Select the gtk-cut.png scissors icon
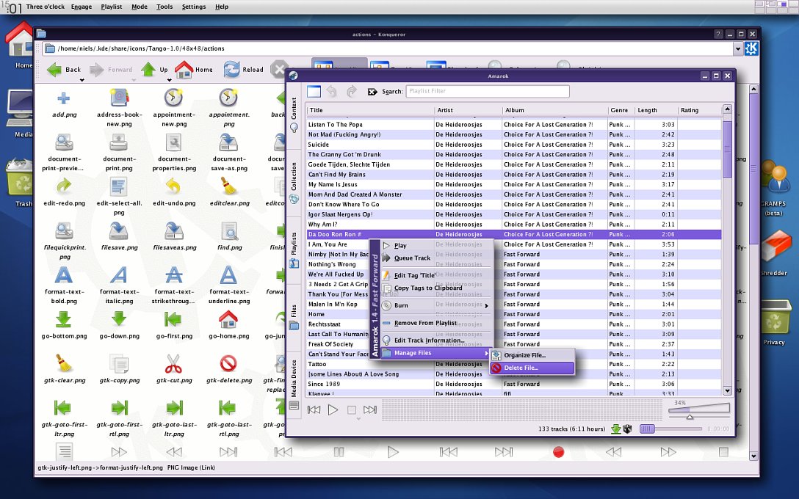The height and width of the screenshot is (499, 799). pyautogui.click(x=174, y=363)
